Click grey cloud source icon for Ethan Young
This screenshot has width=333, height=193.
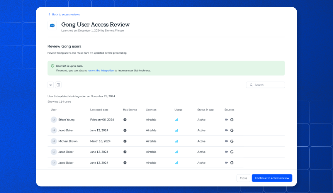point(226,120)
